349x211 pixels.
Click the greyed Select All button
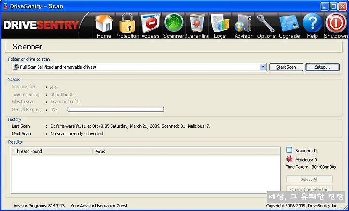pos(309,179)
